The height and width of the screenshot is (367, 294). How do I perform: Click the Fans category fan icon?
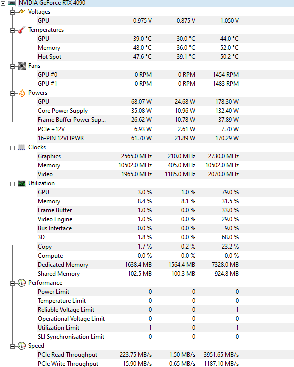tap(22, 66)
